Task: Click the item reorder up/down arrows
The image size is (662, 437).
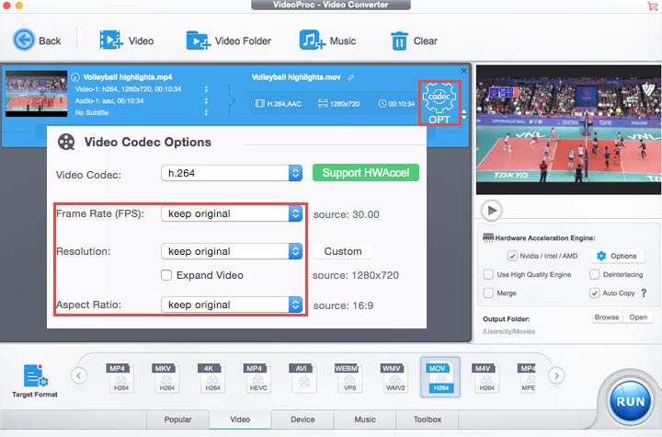Action: pos(464,114)
